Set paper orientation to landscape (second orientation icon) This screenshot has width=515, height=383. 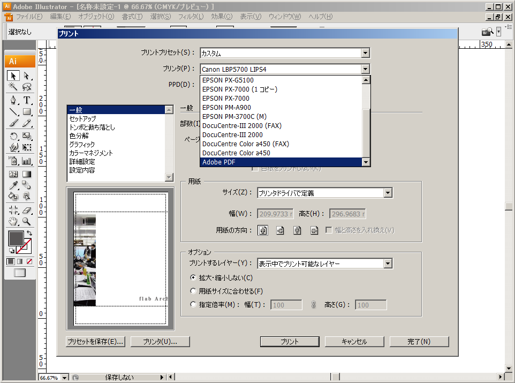tap(280, 230)
